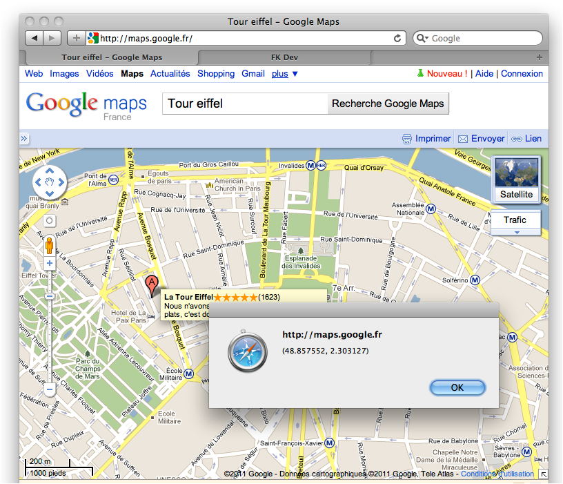Viewport: 563px width, 484px height.
Task: Switch to Tour eiffel - Google Maps tab
Action: tap(112, 57)
